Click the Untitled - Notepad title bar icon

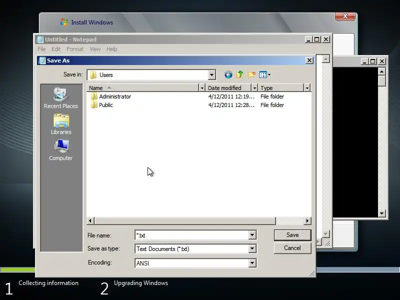click(40, 39)
